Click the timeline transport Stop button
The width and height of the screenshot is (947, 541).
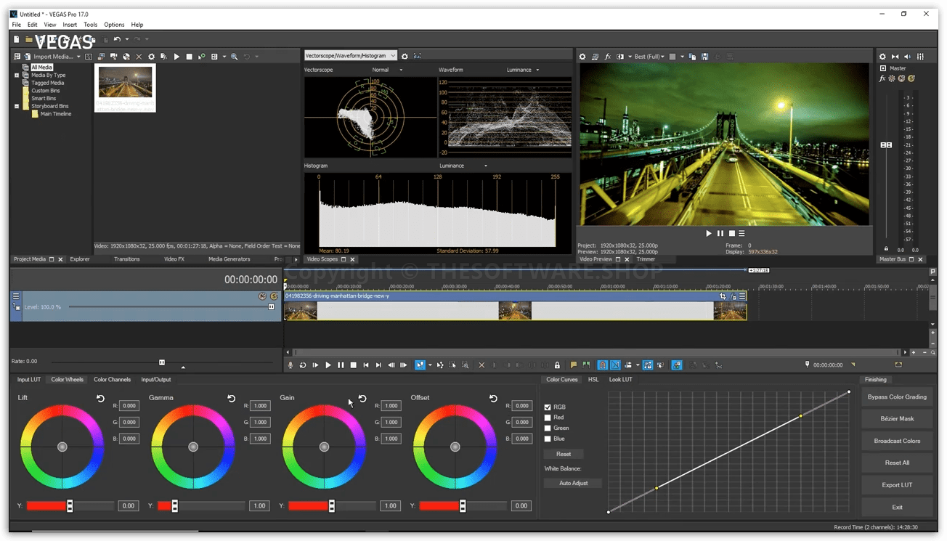(x=353, y=365)
